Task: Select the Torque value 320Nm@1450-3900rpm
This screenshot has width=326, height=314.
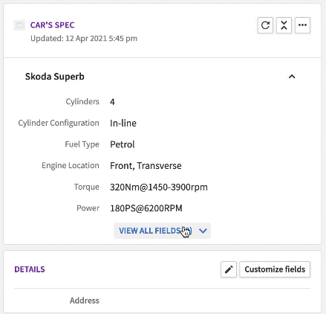Action: tap(159, 187)
